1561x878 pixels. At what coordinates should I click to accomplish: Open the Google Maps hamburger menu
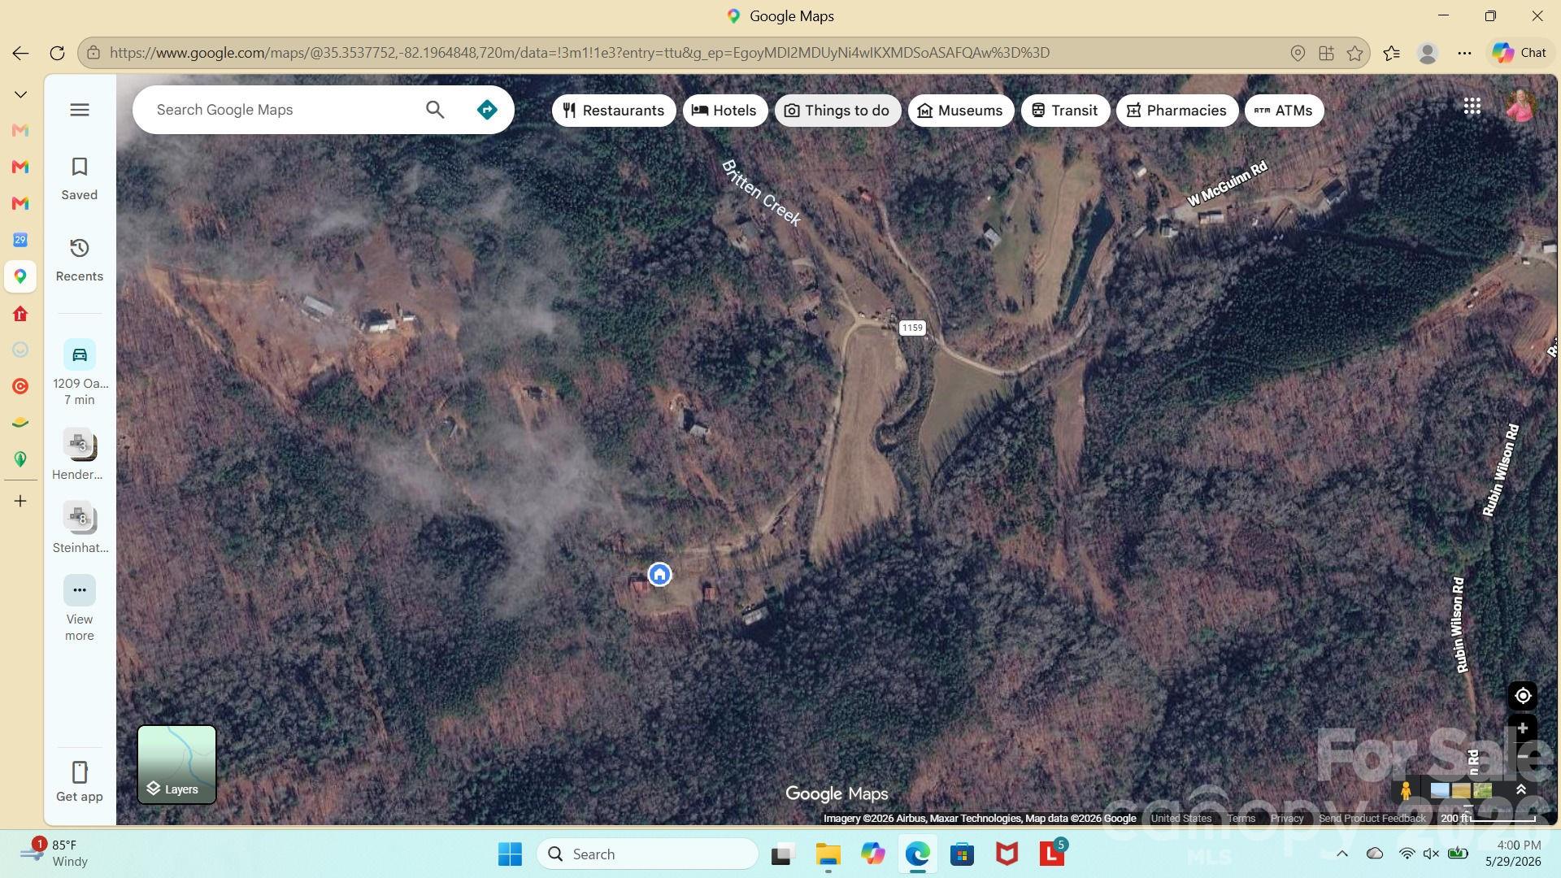[79, 110]
